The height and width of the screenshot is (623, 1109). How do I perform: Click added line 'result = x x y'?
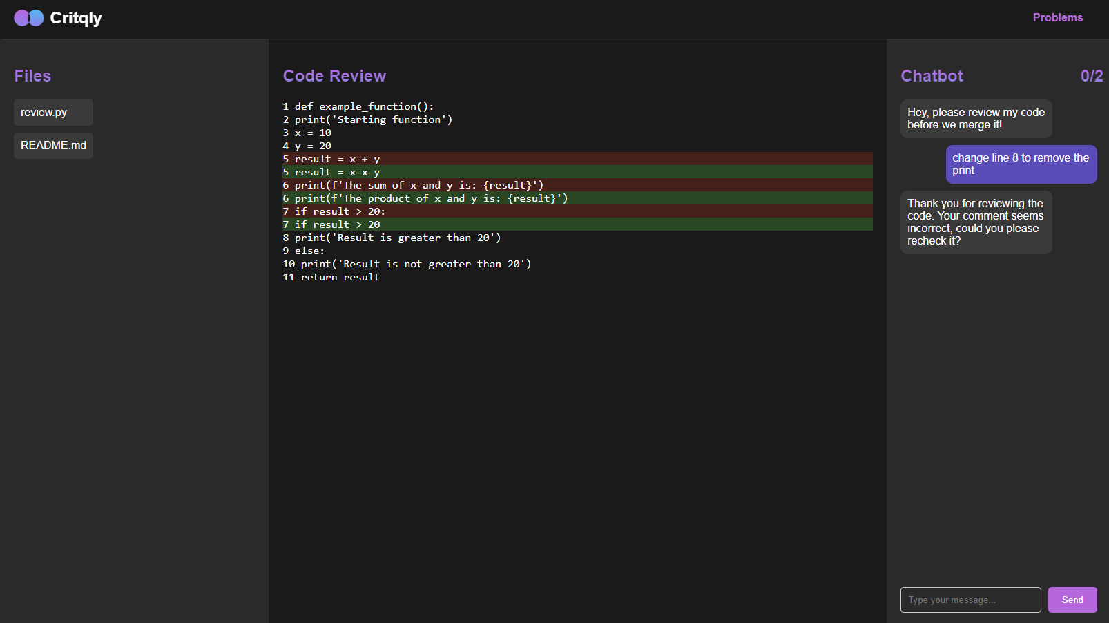[577, 172]
